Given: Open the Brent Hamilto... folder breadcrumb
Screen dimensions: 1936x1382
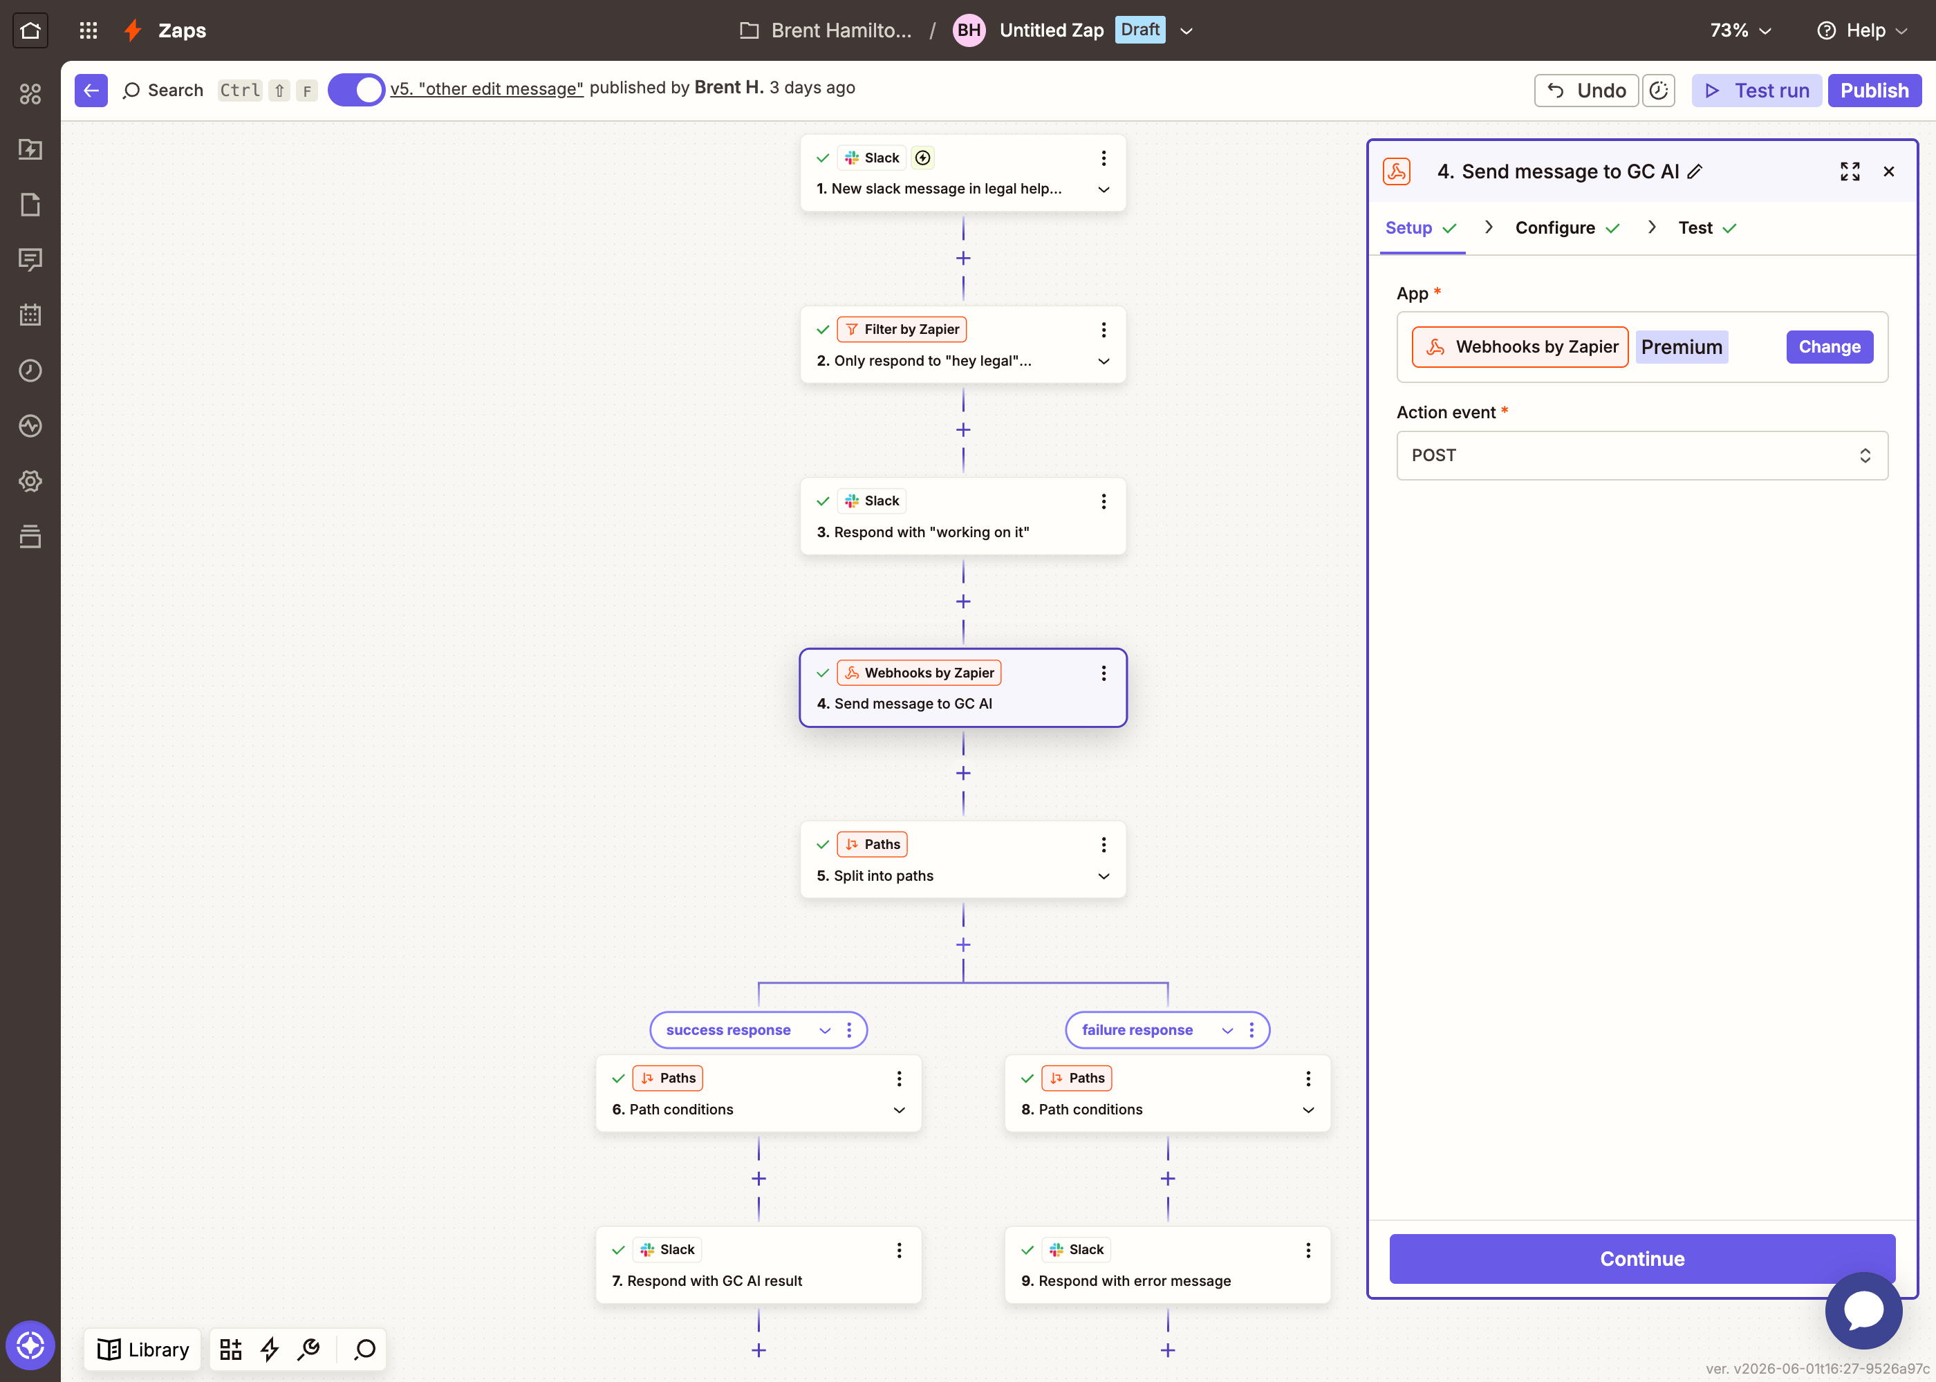Looking at the screenshot, I should pos(826,30).
